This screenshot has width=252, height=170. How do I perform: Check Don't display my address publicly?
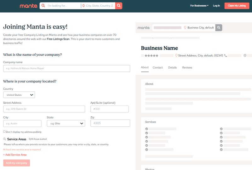click(x=4, y=132)
